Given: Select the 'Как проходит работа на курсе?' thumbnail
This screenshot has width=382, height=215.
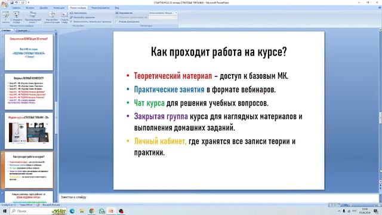Looking at the screenshot, I should 29,170.
